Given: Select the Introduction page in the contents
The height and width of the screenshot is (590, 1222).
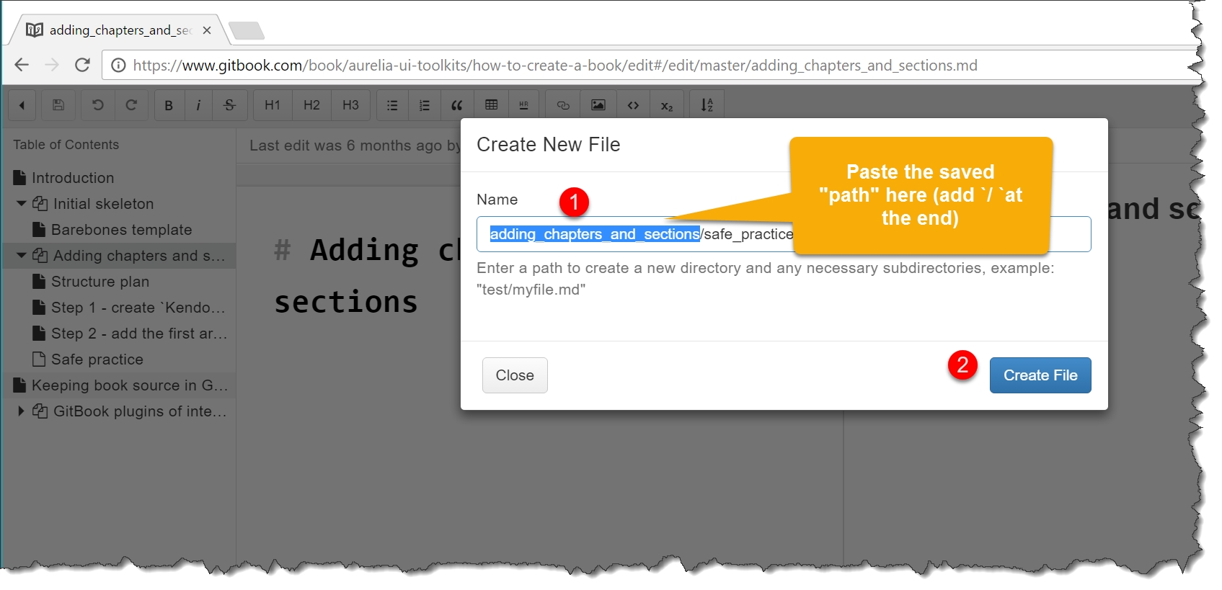Looking at the screenshot, I should [x=72, y=178].
